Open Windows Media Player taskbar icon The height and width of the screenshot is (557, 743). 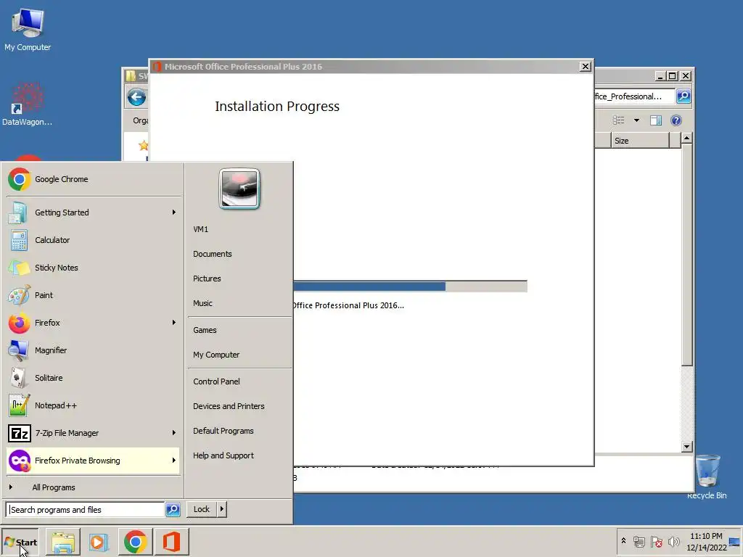pyautogui.click(x=99, y=542)
